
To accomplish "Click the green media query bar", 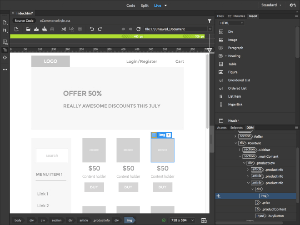I will (107, 36).
